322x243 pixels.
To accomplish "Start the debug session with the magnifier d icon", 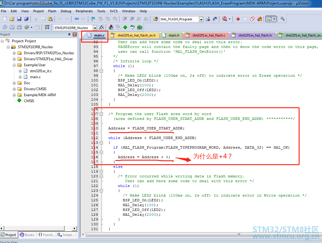I will click(224, 19).
